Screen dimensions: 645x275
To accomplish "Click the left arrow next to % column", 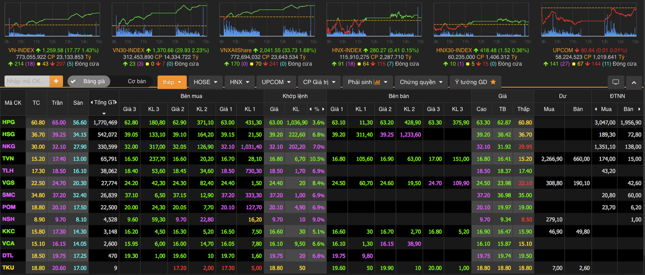I will (310, 110).
